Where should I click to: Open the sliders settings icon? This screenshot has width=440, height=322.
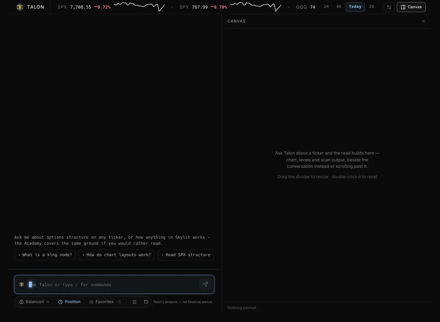(134, 302)
